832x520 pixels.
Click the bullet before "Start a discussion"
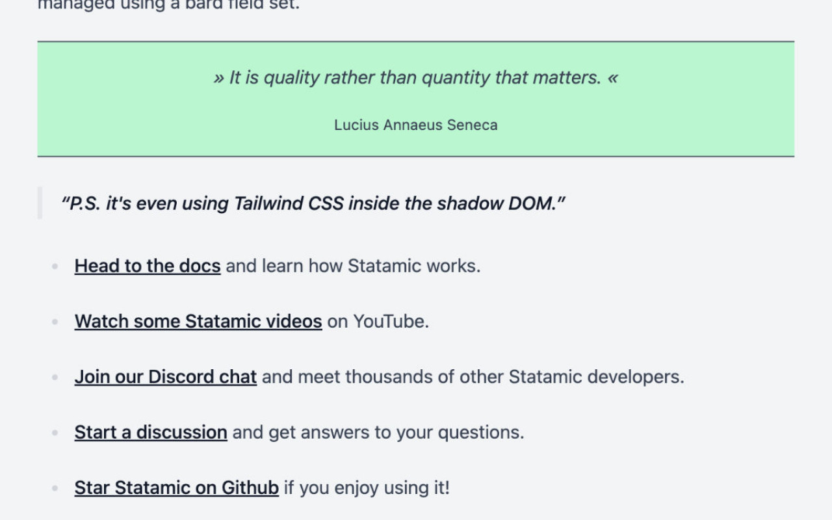coord(55,433)
